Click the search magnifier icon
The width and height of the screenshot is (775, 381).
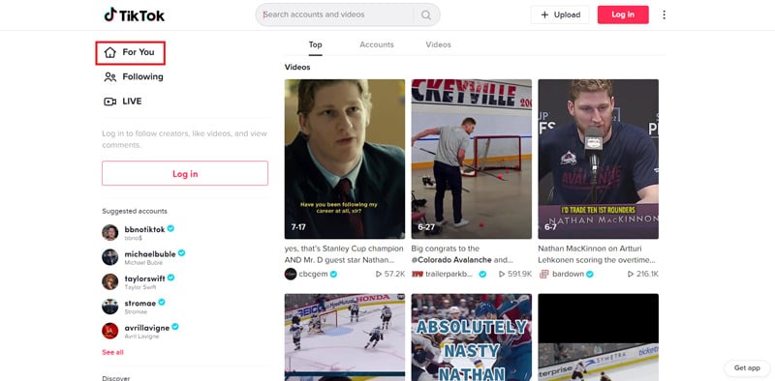pos(426,15)
